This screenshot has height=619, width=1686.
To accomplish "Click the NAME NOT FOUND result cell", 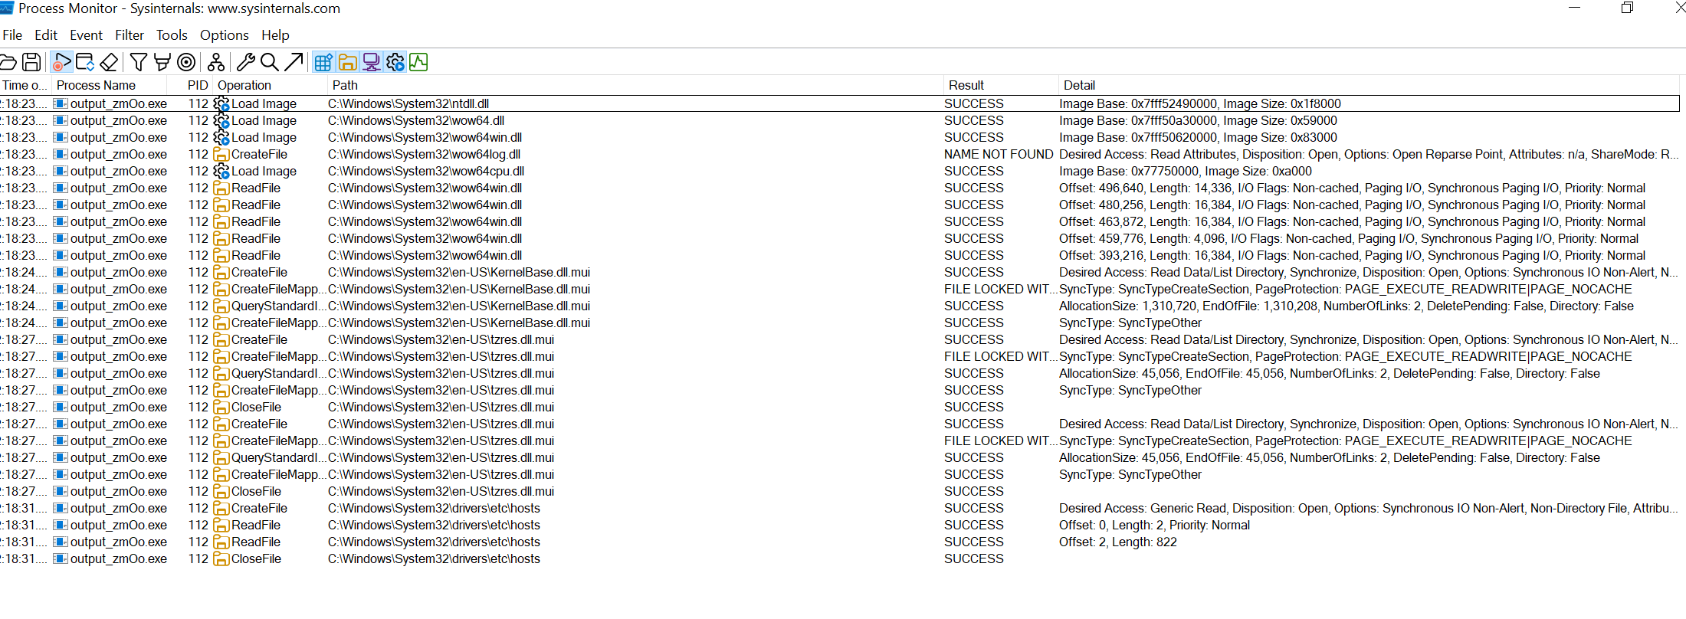I will click(999, 154).
